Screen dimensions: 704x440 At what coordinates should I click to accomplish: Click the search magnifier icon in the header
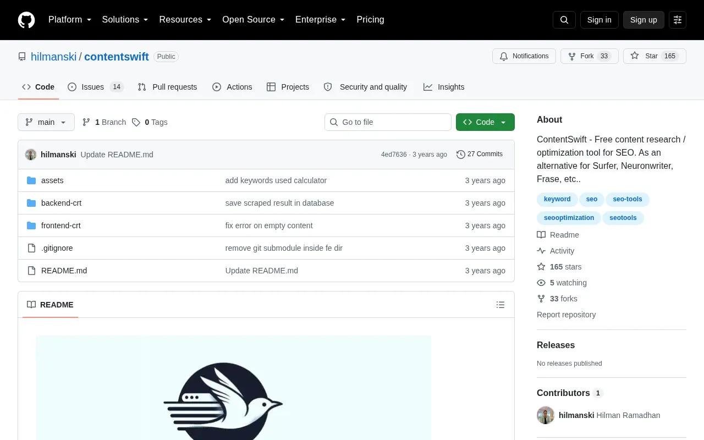(564, 20)
